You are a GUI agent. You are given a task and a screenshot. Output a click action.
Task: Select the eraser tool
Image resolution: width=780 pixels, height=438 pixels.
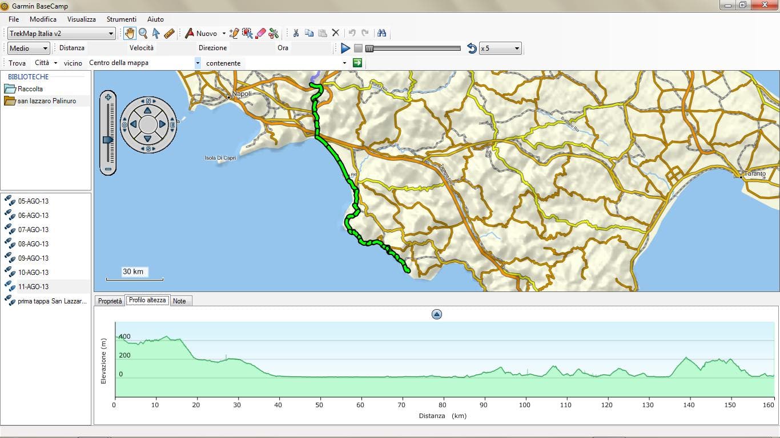[260, 34]
